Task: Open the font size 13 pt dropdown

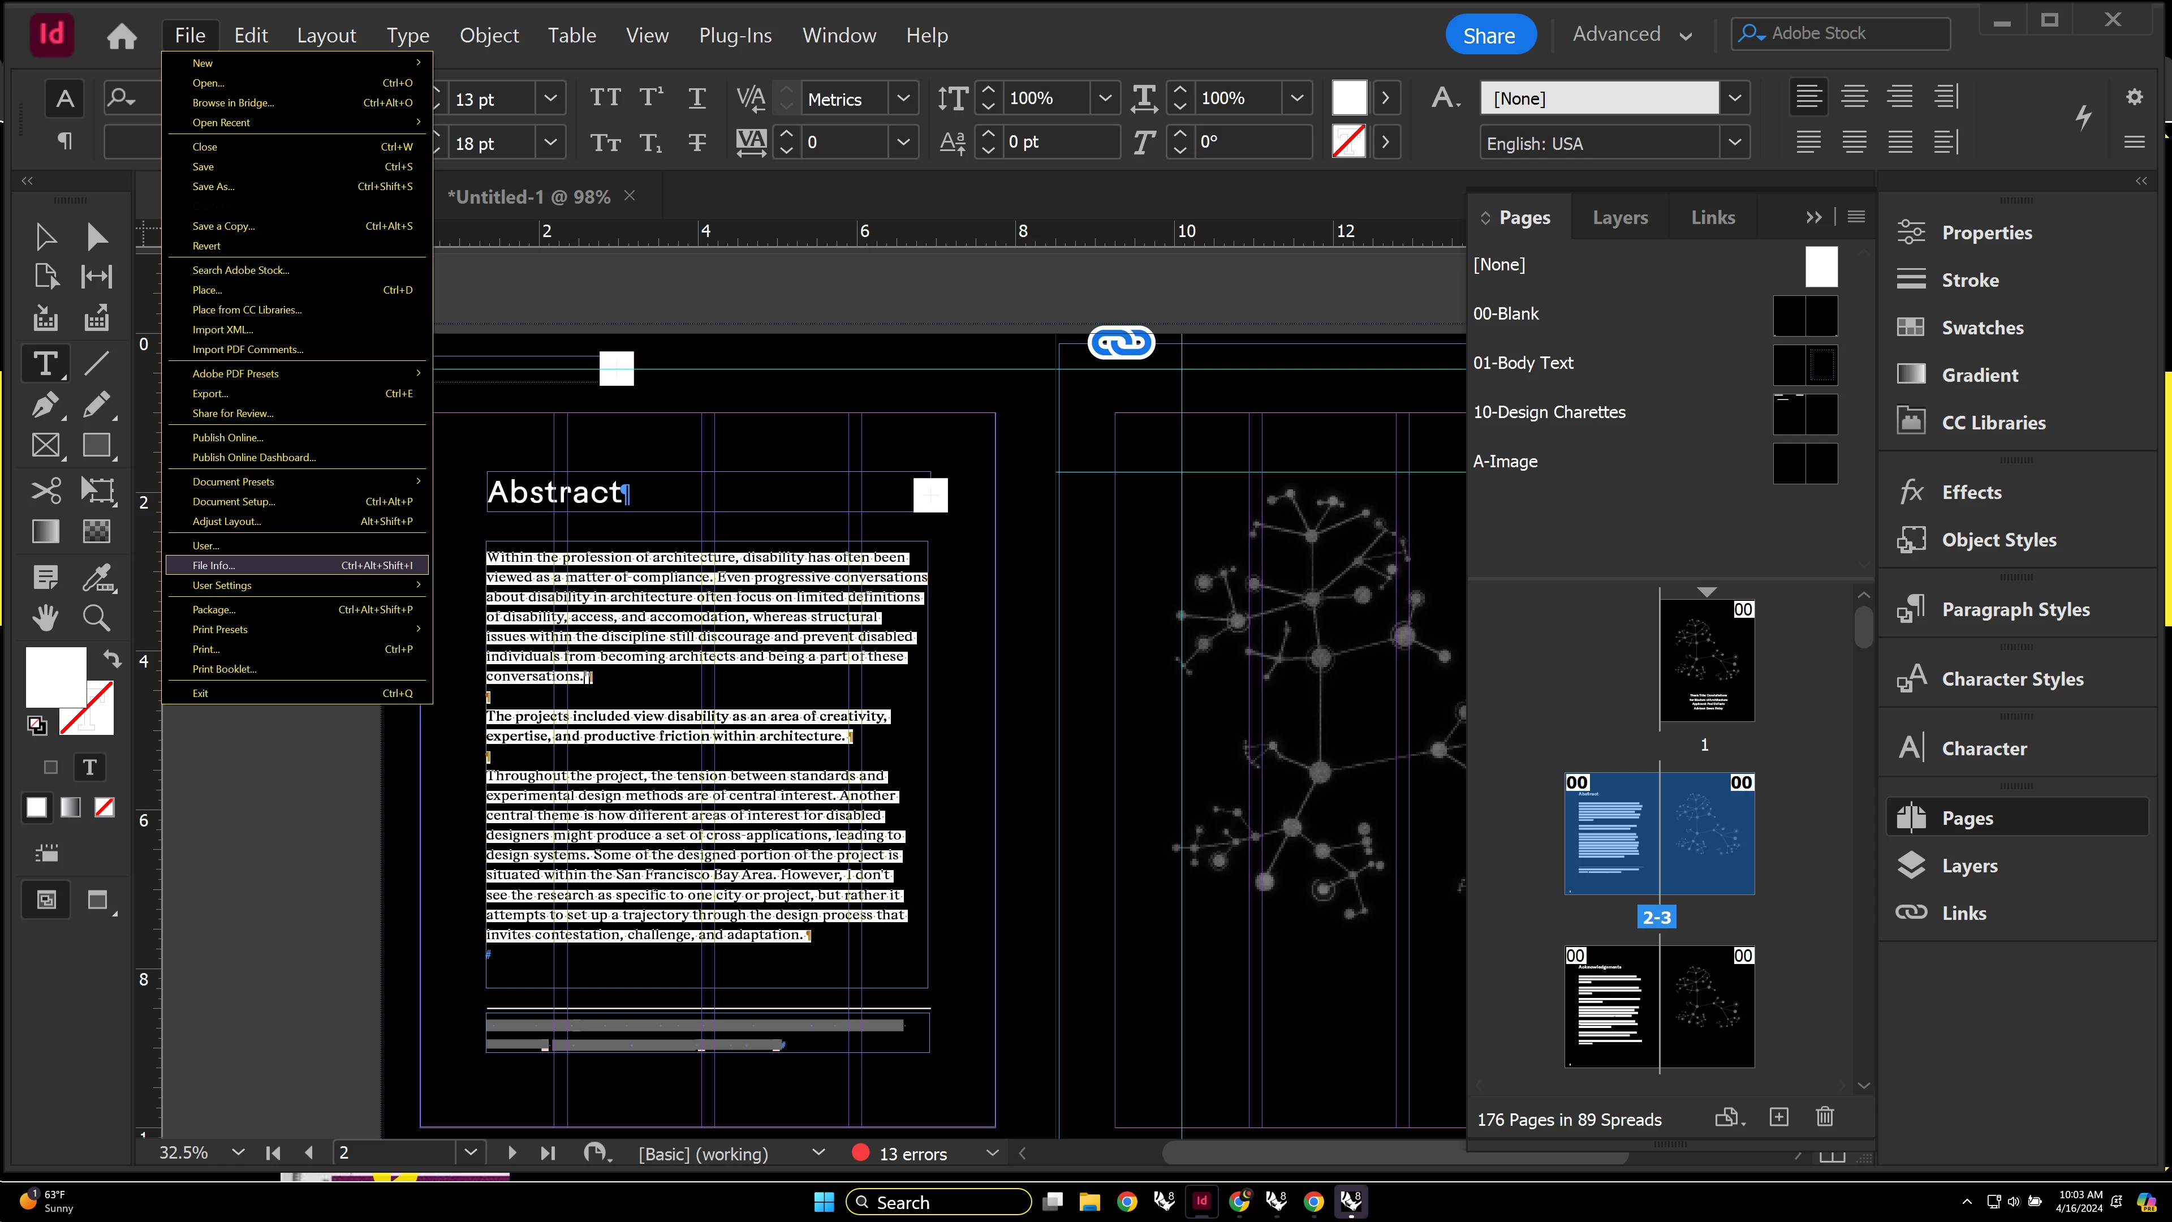Action: click(550, 98)
